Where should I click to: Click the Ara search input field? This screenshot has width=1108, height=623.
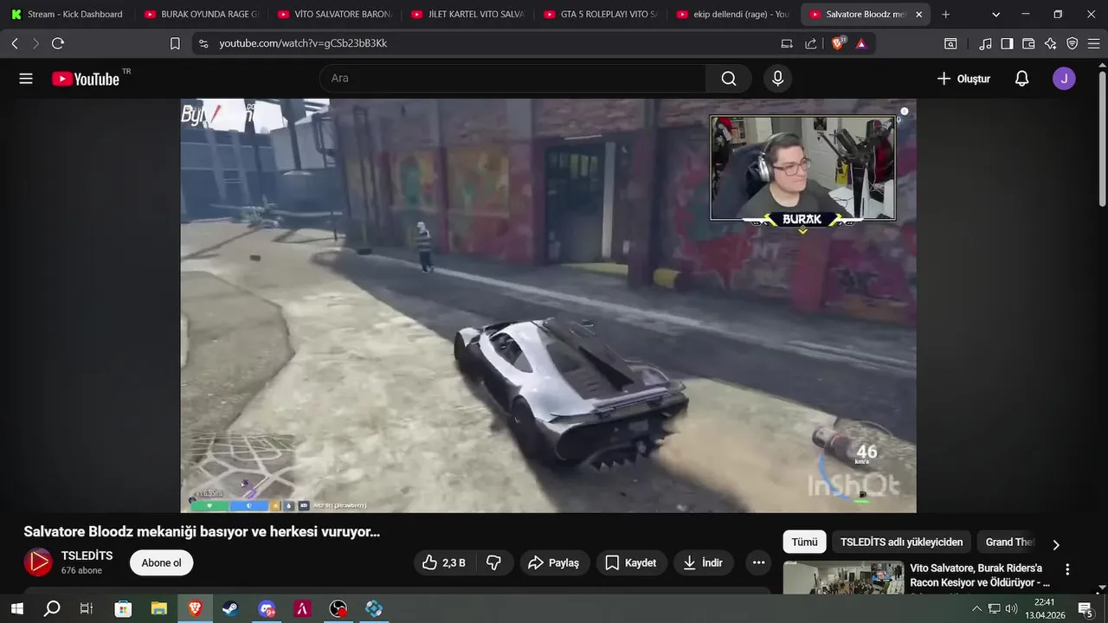(512, 79)
